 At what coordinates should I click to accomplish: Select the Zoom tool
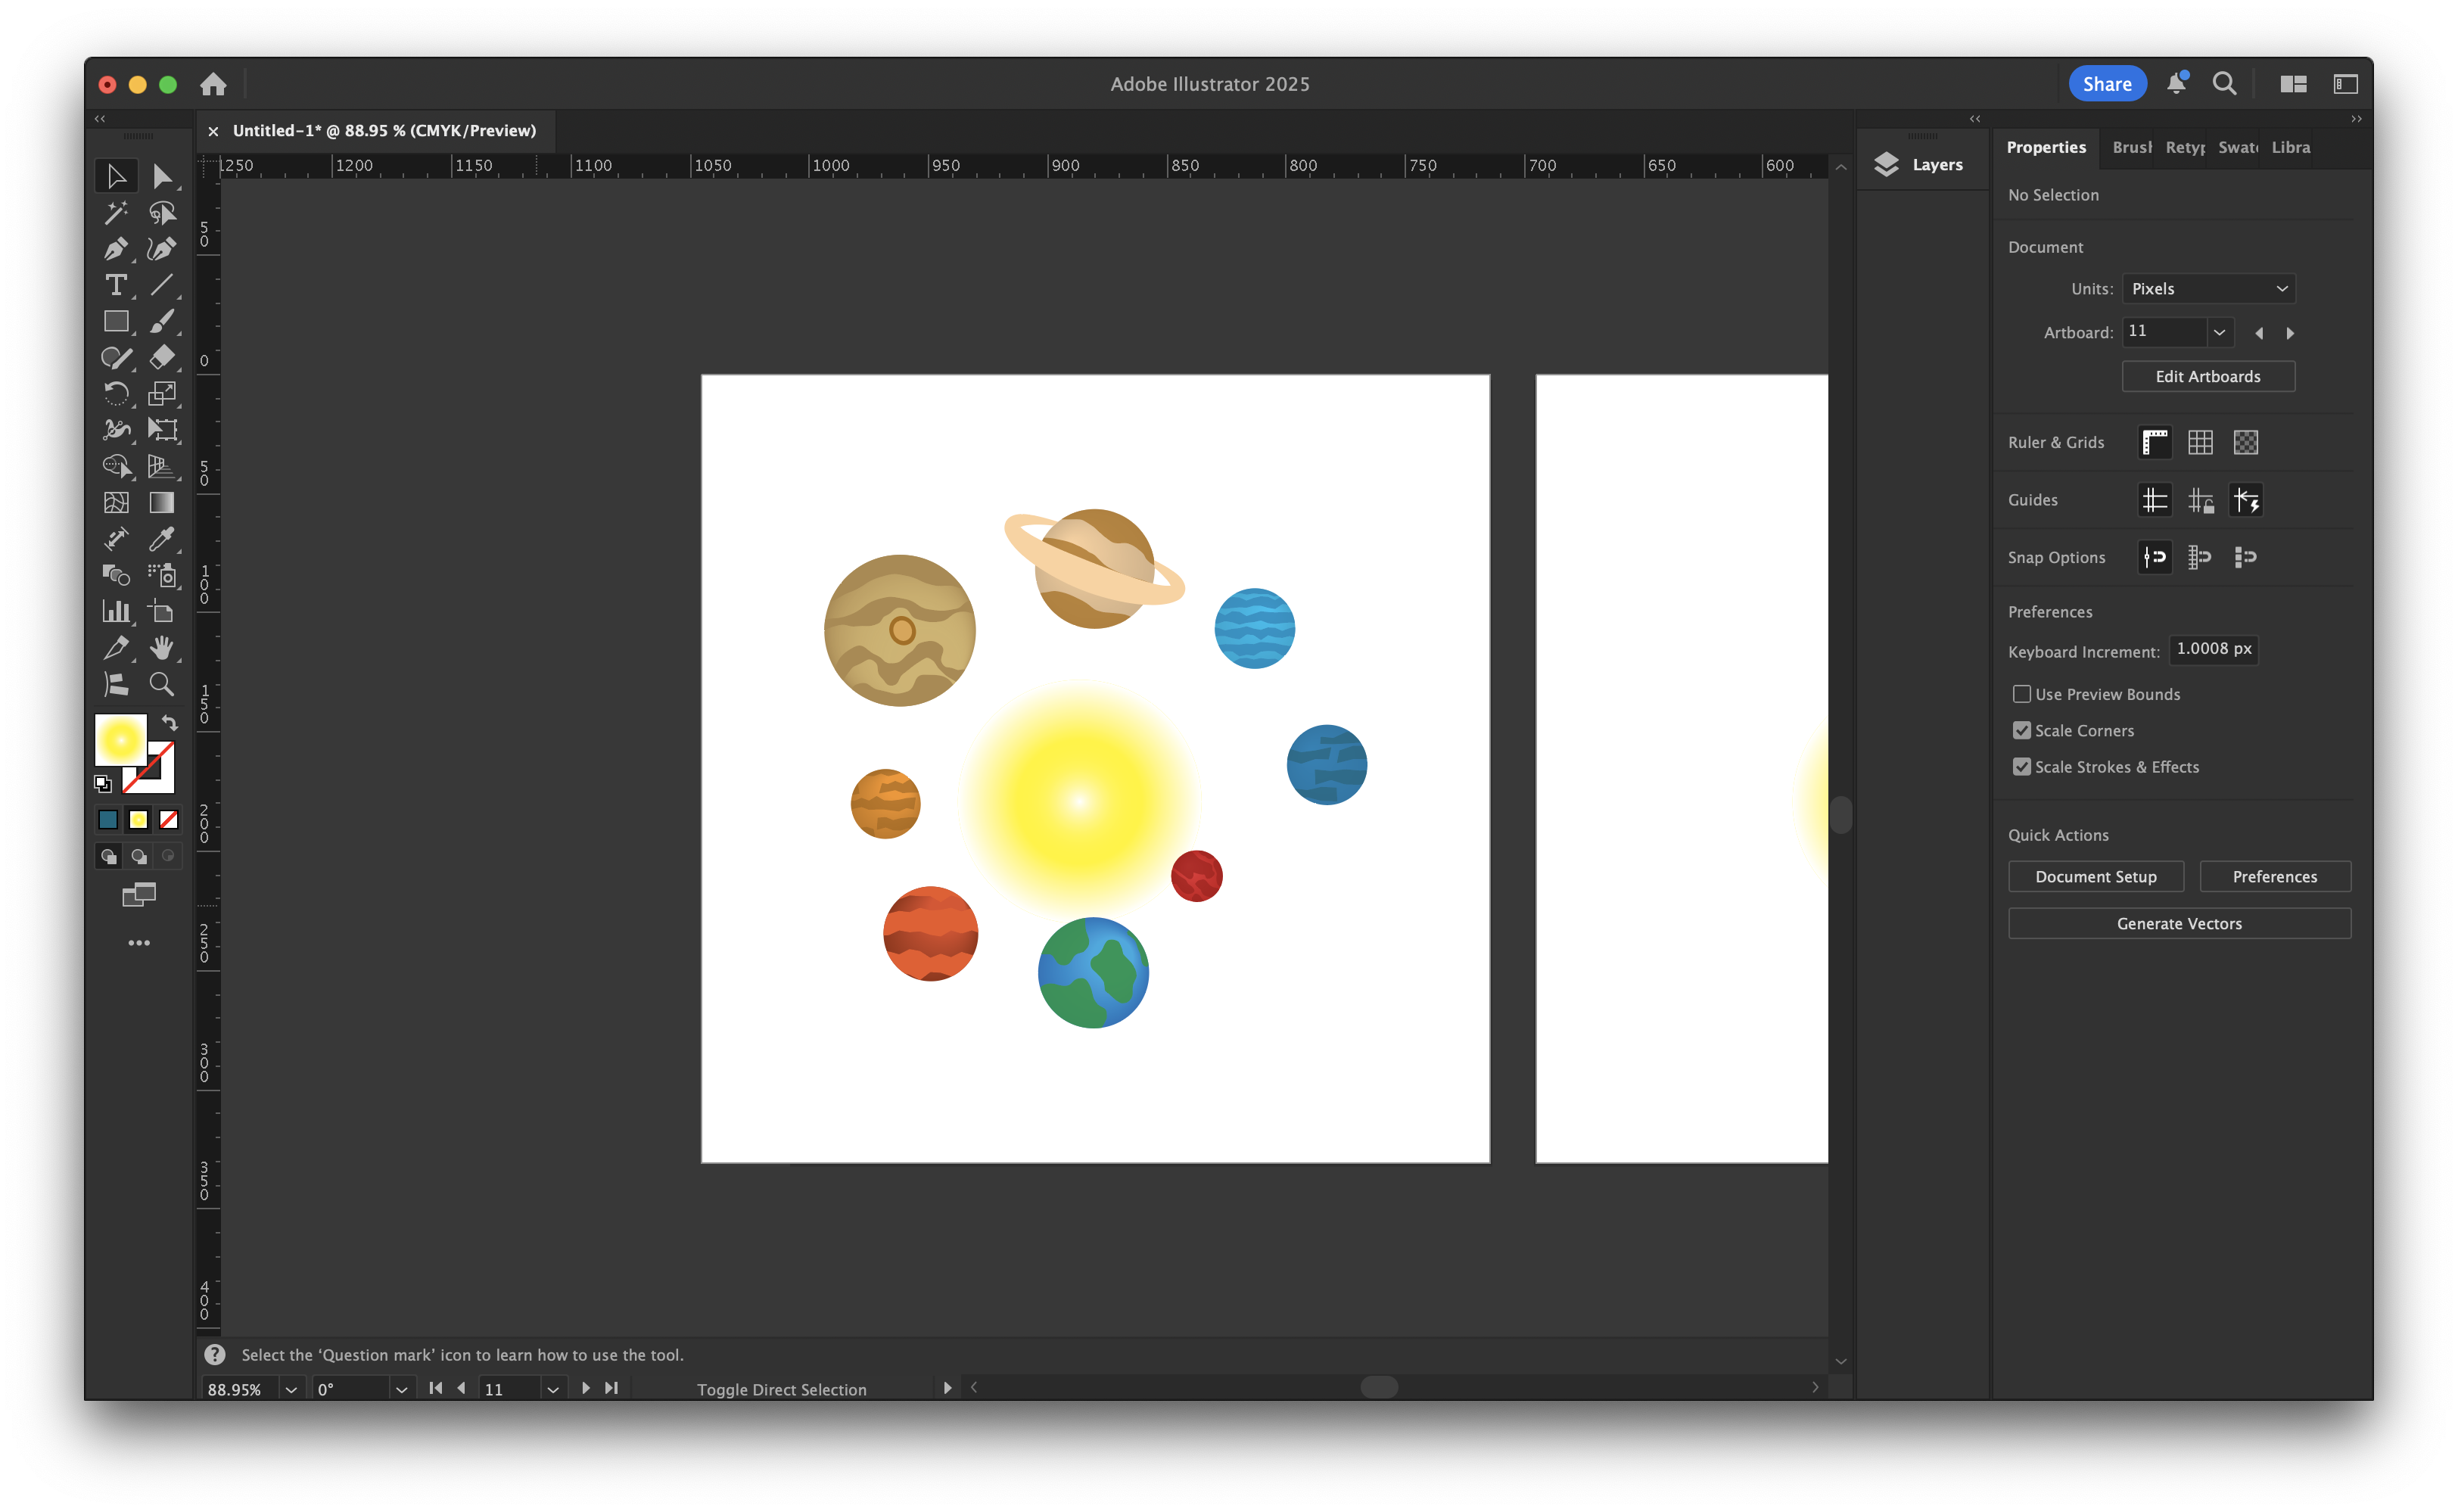162,684
